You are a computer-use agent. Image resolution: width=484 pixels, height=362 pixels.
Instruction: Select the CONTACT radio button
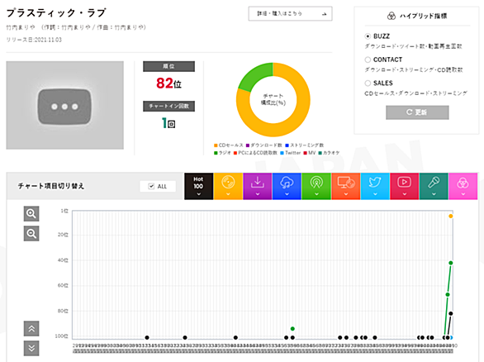coord(368,60)
